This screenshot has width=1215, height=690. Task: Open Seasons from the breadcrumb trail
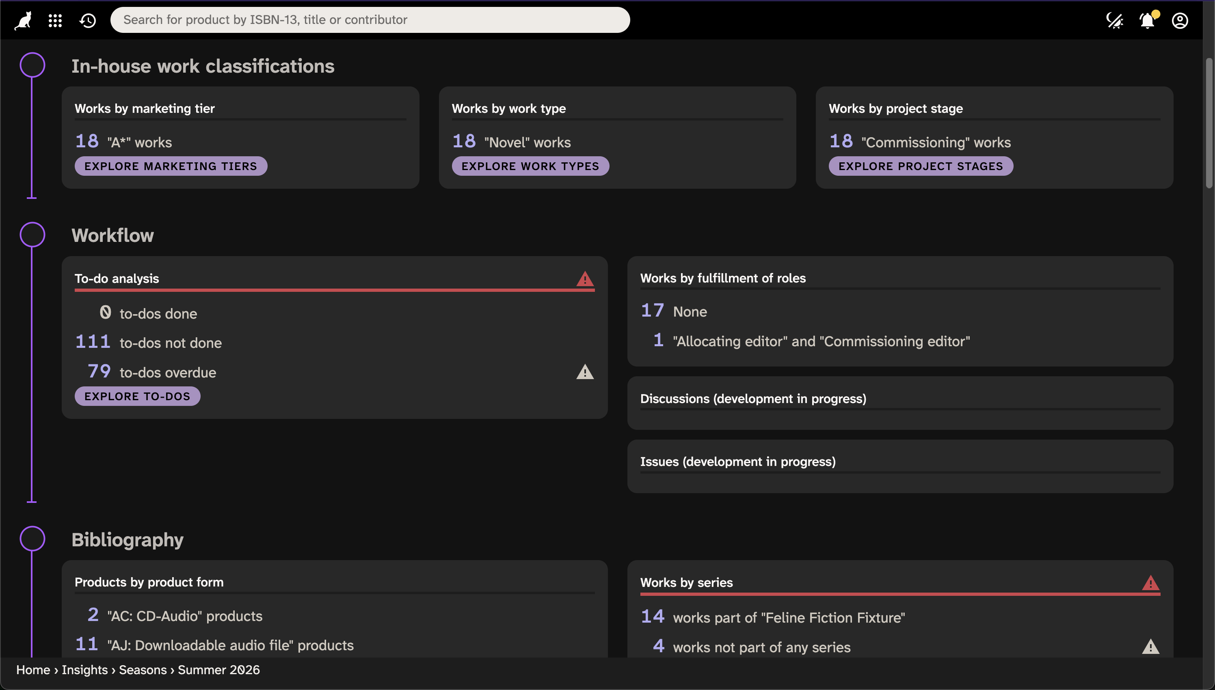pyautogui.click(x=142, y=670)
